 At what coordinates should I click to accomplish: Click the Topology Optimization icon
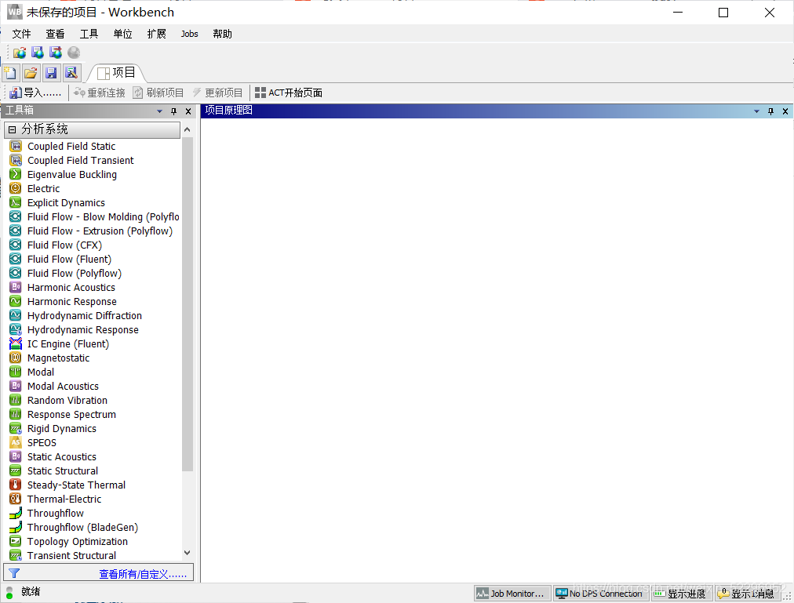pos(16,542)
